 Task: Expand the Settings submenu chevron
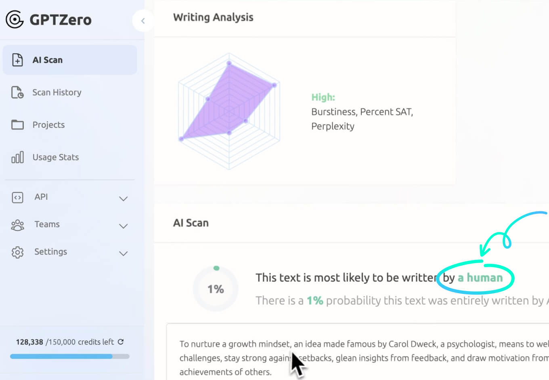tap(124, 253)
